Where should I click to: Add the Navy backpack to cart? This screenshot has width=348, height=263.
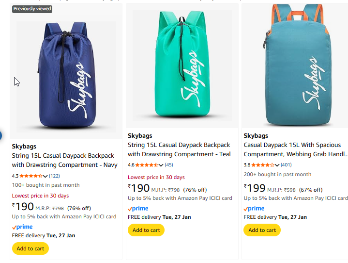pyautogui.click(x=30, y=248)
